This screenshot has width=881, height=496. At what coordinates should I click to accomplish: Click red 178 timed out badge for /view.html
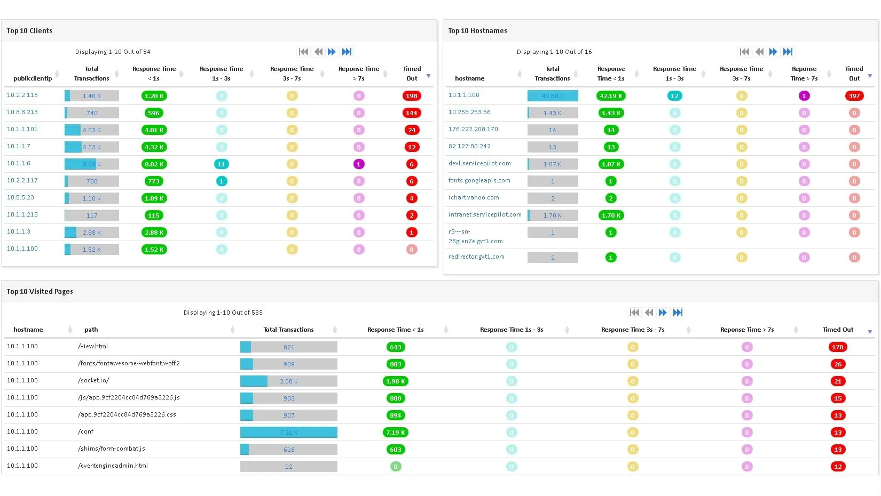point(837,347)
